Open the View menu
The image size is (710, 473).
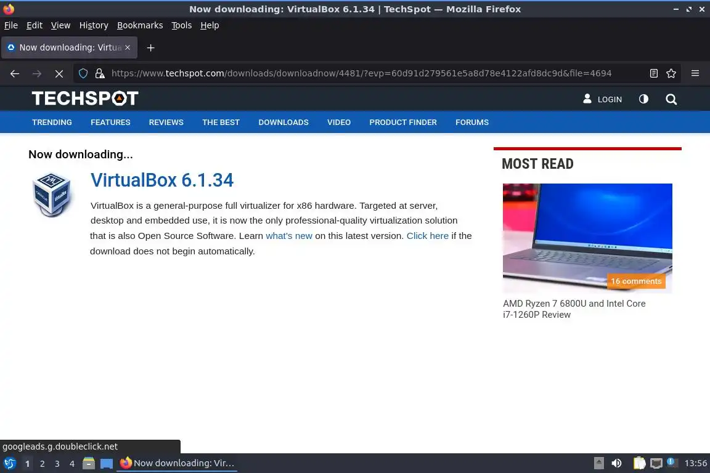60,25
